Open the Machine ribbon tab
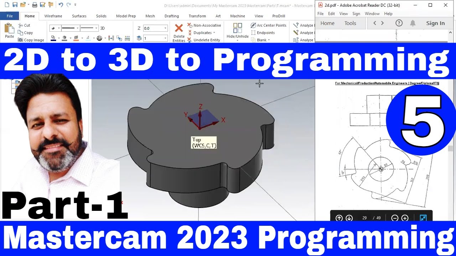456x256 pixels. [x=238, y=16]
